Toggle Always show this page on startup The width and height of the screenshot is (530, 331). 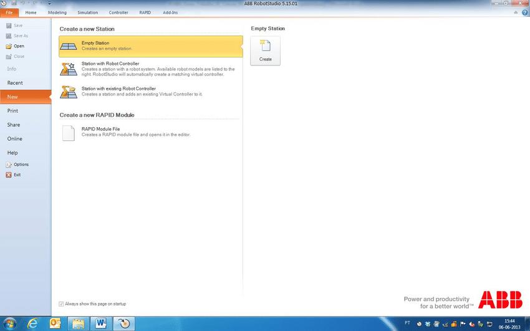61,304
